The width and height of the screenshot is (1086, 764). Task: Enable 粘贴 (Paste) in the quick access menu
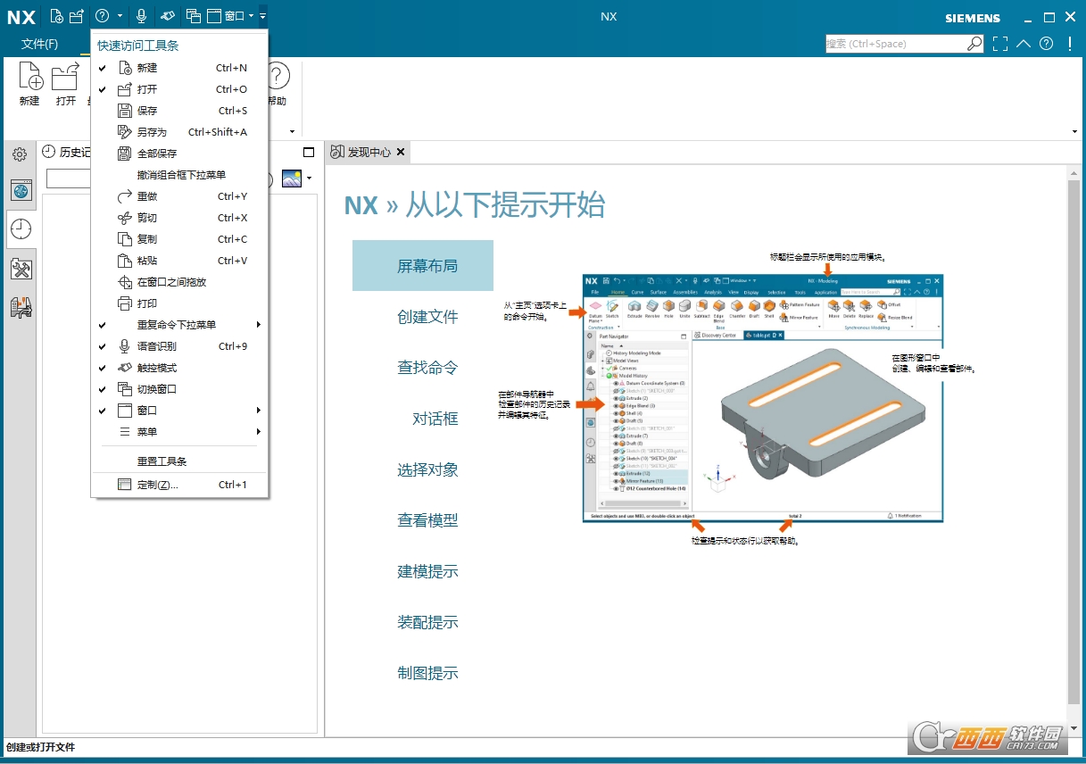point(179,261)
